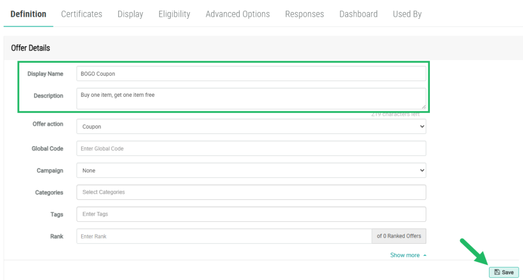Switch to the Definition tab
Viewport: 523px width, 280px height.
(x=28, y=14)
